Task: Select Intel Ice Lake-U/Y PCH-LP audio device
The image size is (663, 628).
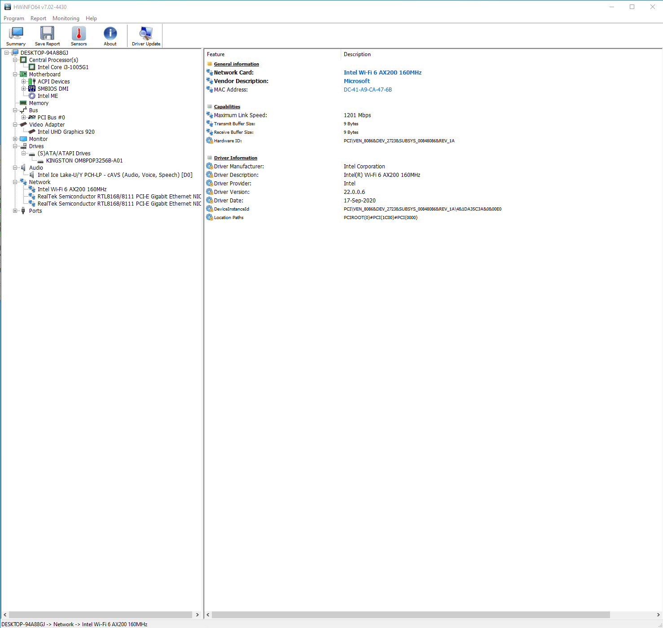Action: click(115, 175)
